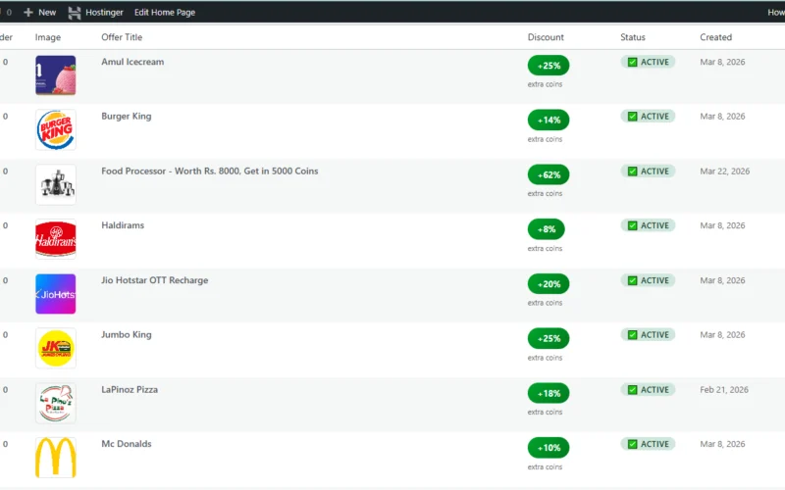Click the plus icon beside New

(x=27, y=13)
